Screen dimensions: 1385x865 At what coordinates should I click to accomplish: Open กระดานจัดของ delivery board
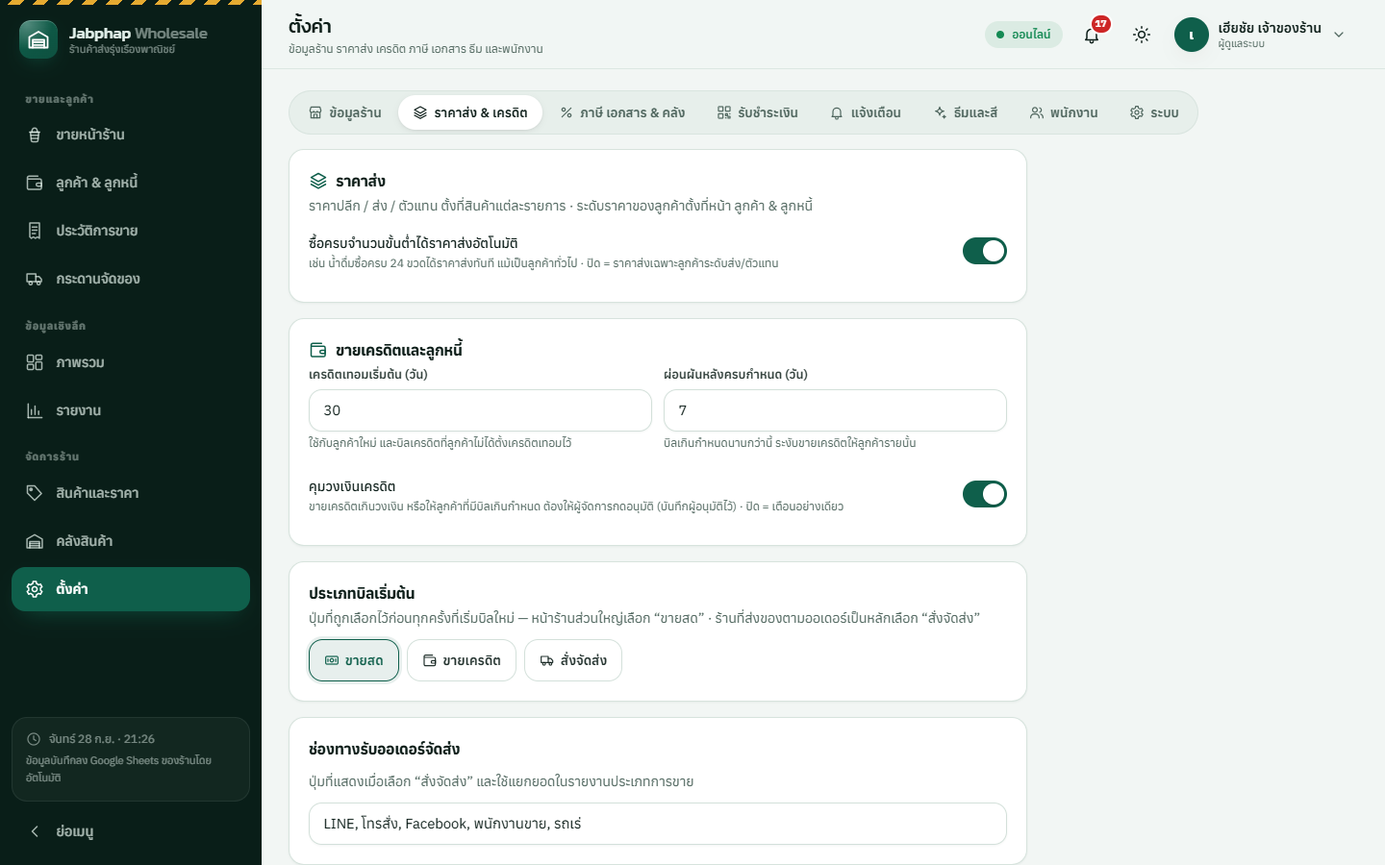[x=131, y=280]
